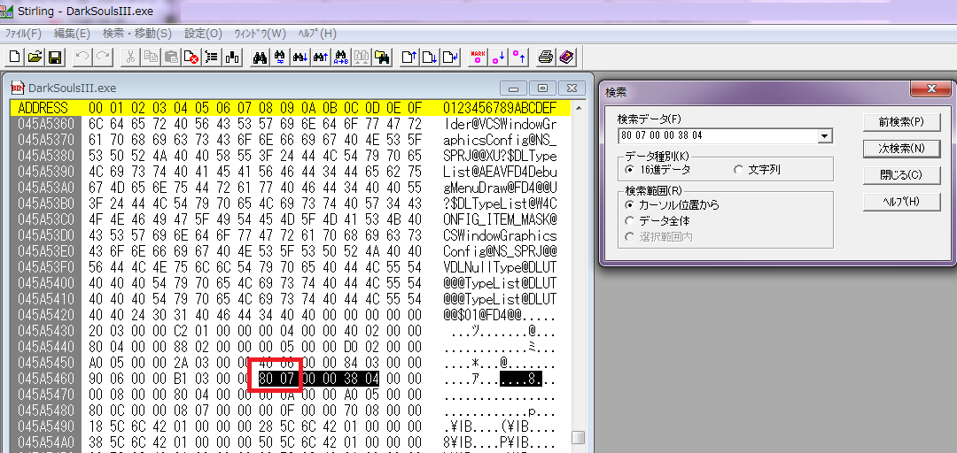
Task: Copy selection with the copy icon
Action: coord(151,58)
